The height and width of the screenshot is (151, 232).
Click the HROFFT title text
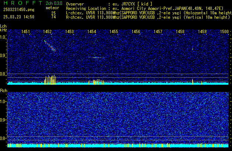click(23, 3)
